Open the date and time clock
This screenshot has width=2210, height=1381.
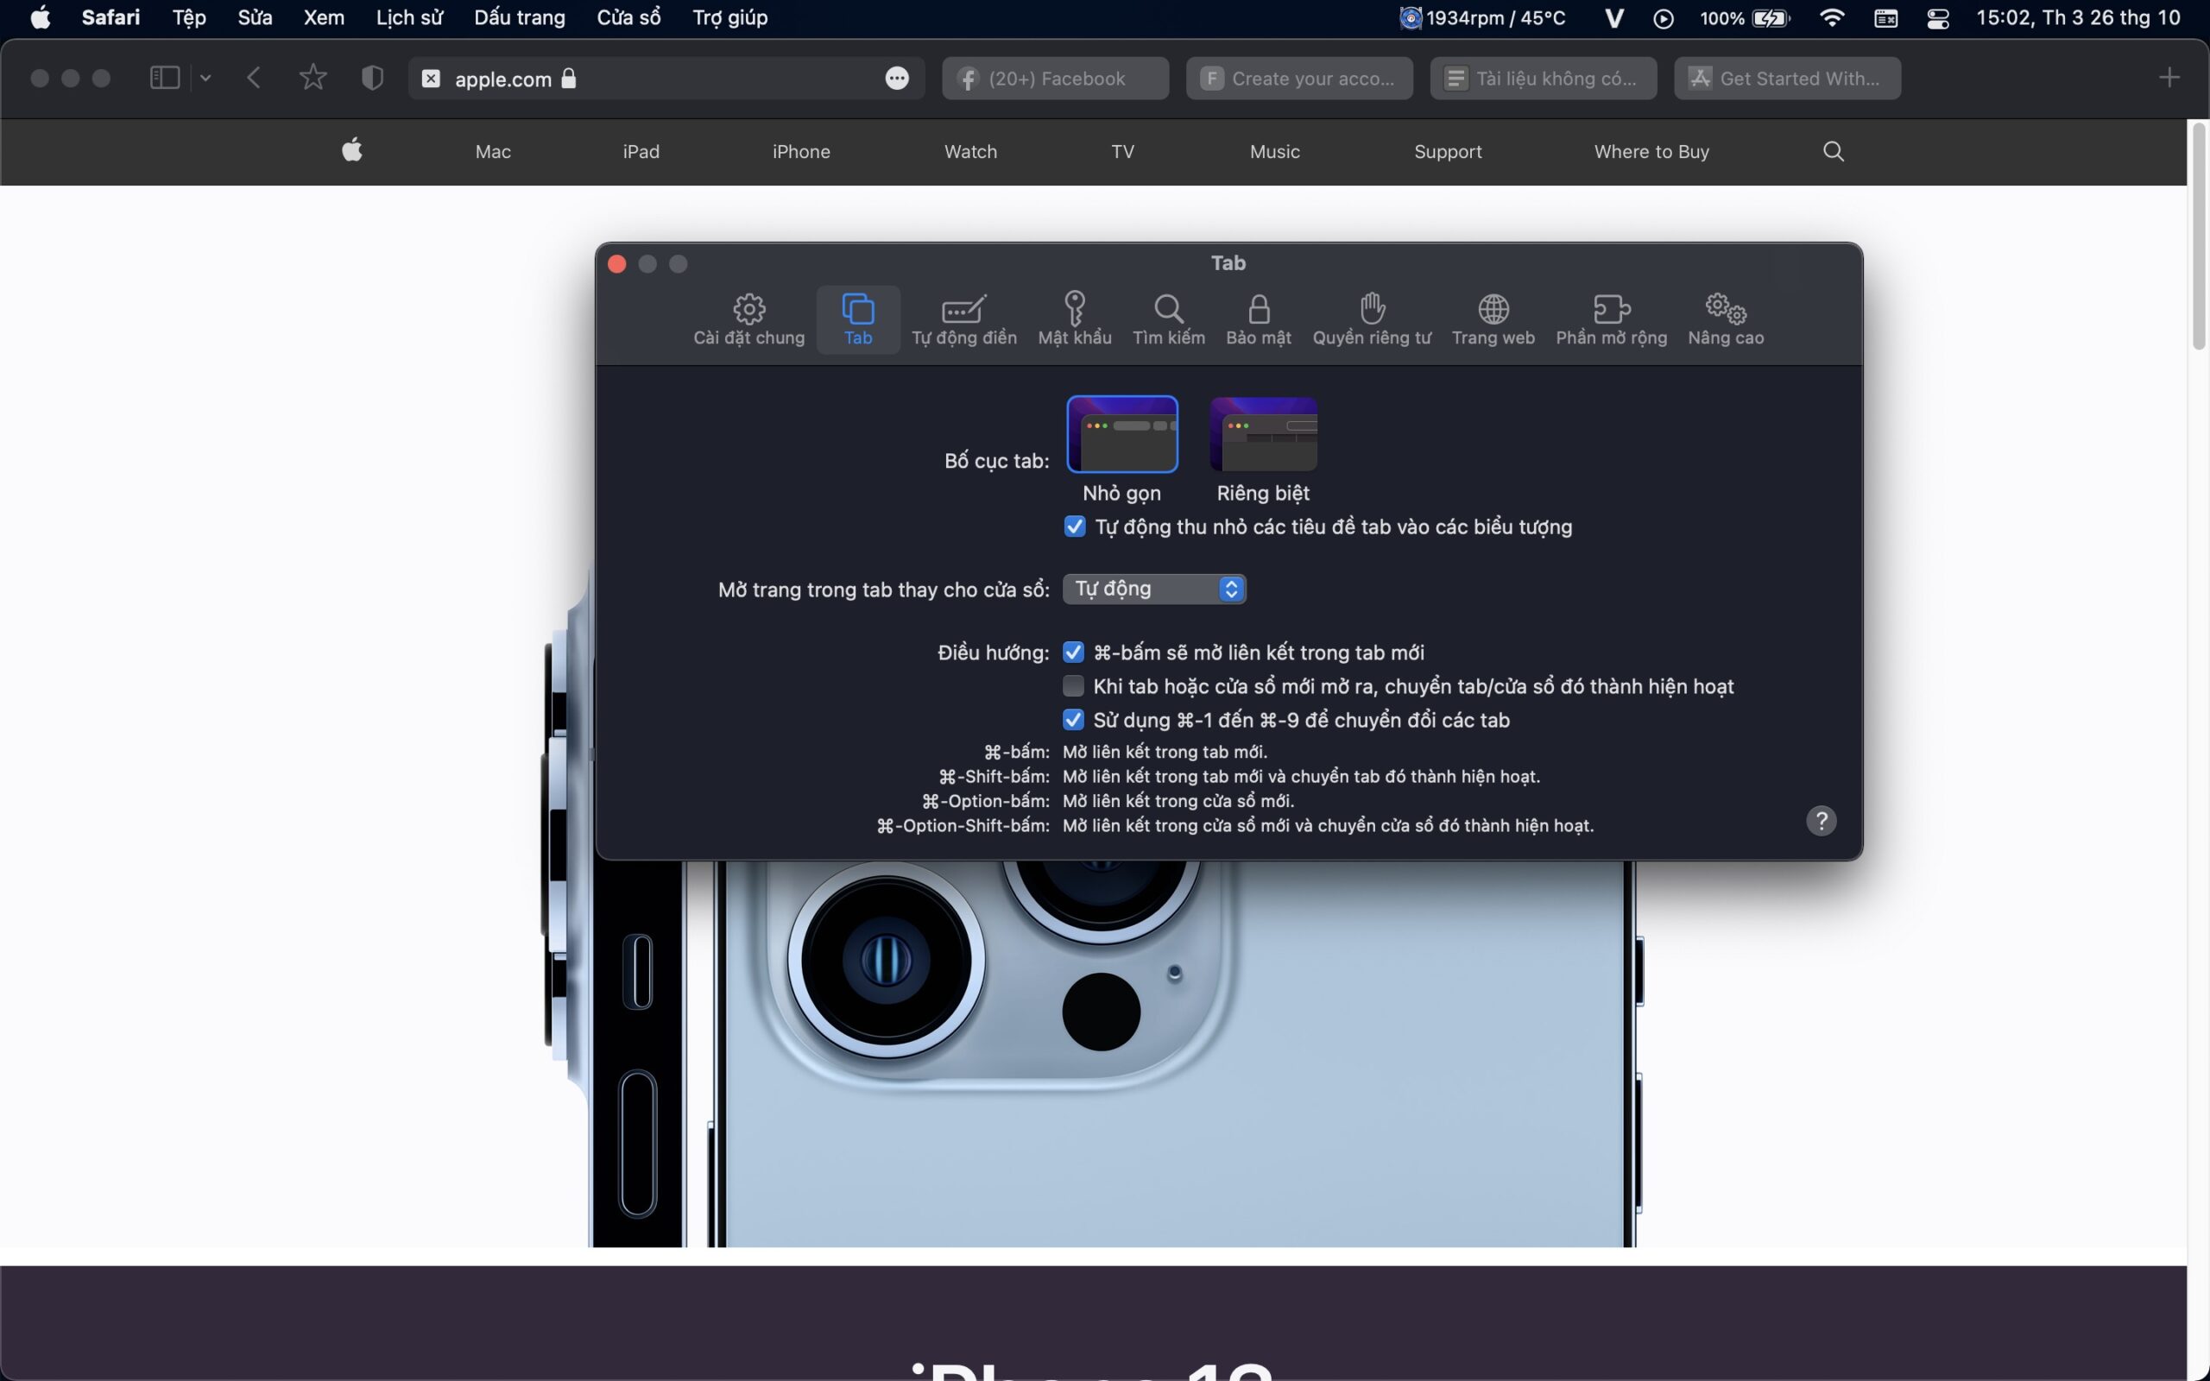pos(2078,18)
